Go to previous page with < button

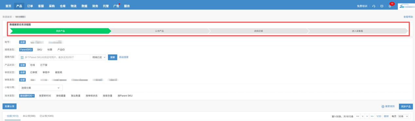[363, 116]
